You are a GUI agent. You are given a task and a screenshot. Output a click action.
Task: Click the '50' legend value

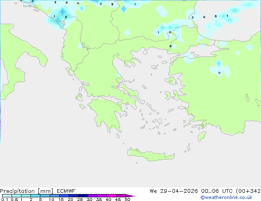click(128, 199)
